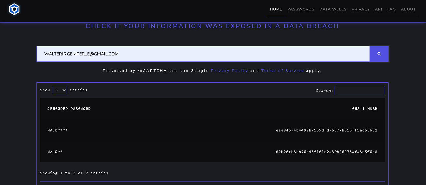This screenshot has width=426, height=185.
Task: Click the 'Check if your information was exposed' heading
Action: (x=212, y=26)
